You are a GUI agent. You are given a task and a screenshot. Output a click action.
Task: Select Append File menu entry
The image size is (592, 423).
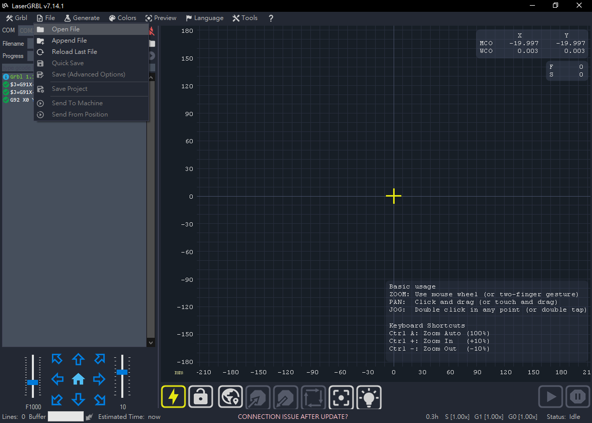click(x=91, y=41)
